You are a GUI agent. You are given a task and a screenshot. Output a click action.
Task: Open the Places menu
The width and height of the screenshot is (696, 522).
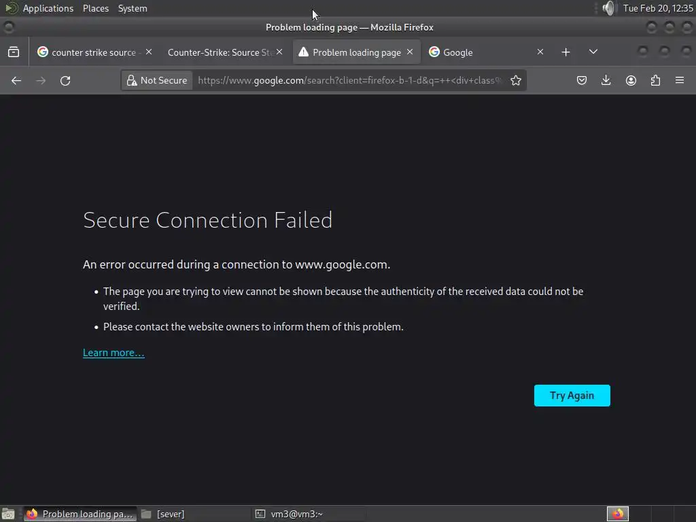point(96,8)
